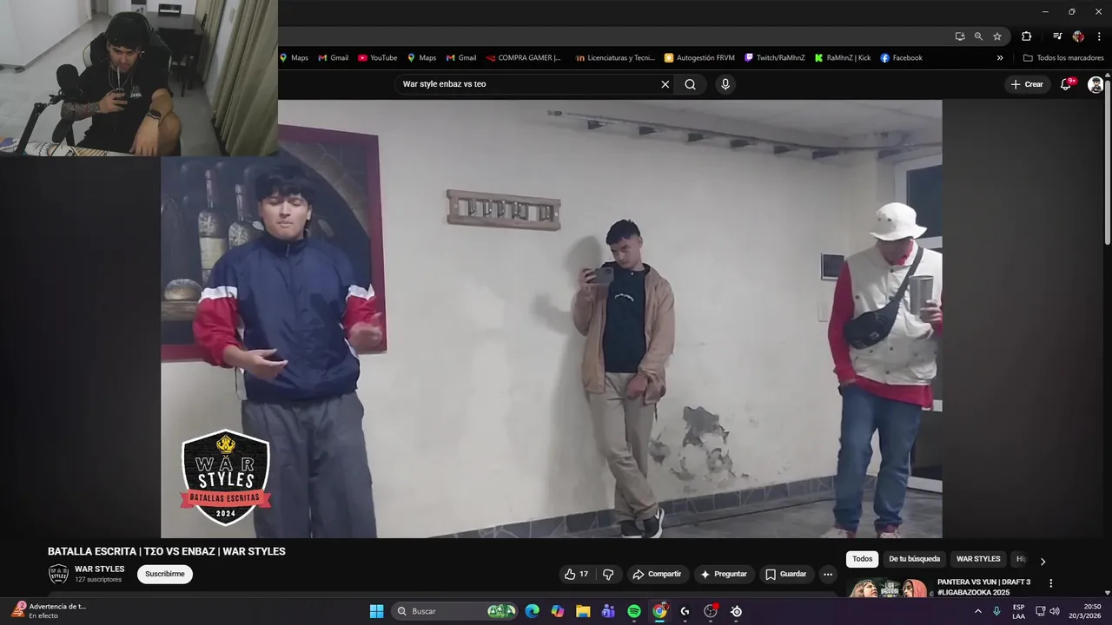The height and width of the screenshot is (625, 1112).
Task: Open the first Gmail bookmark
Action: (x=334, y=58)
